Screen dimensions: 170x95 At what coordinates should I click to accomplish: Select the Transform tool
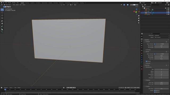(x=2, y=23)
